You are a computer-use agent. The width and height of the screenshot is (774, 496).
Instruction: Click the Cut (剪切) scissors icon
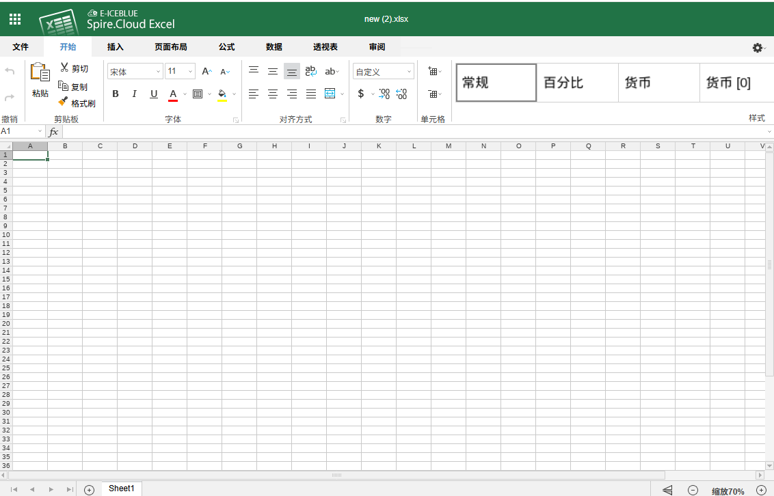tap(64, 68)
